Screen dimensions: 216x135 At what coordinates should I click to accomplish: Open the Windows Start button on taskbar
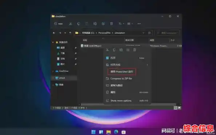[93, 132]
